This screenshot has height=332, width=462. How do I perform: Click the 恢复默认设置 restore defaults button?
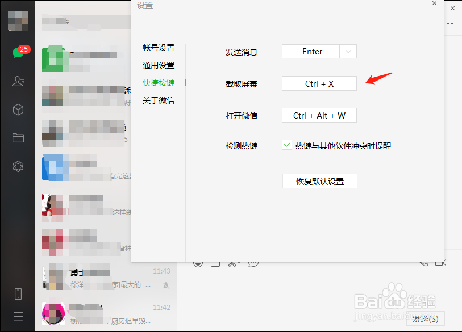coord(319,181)
